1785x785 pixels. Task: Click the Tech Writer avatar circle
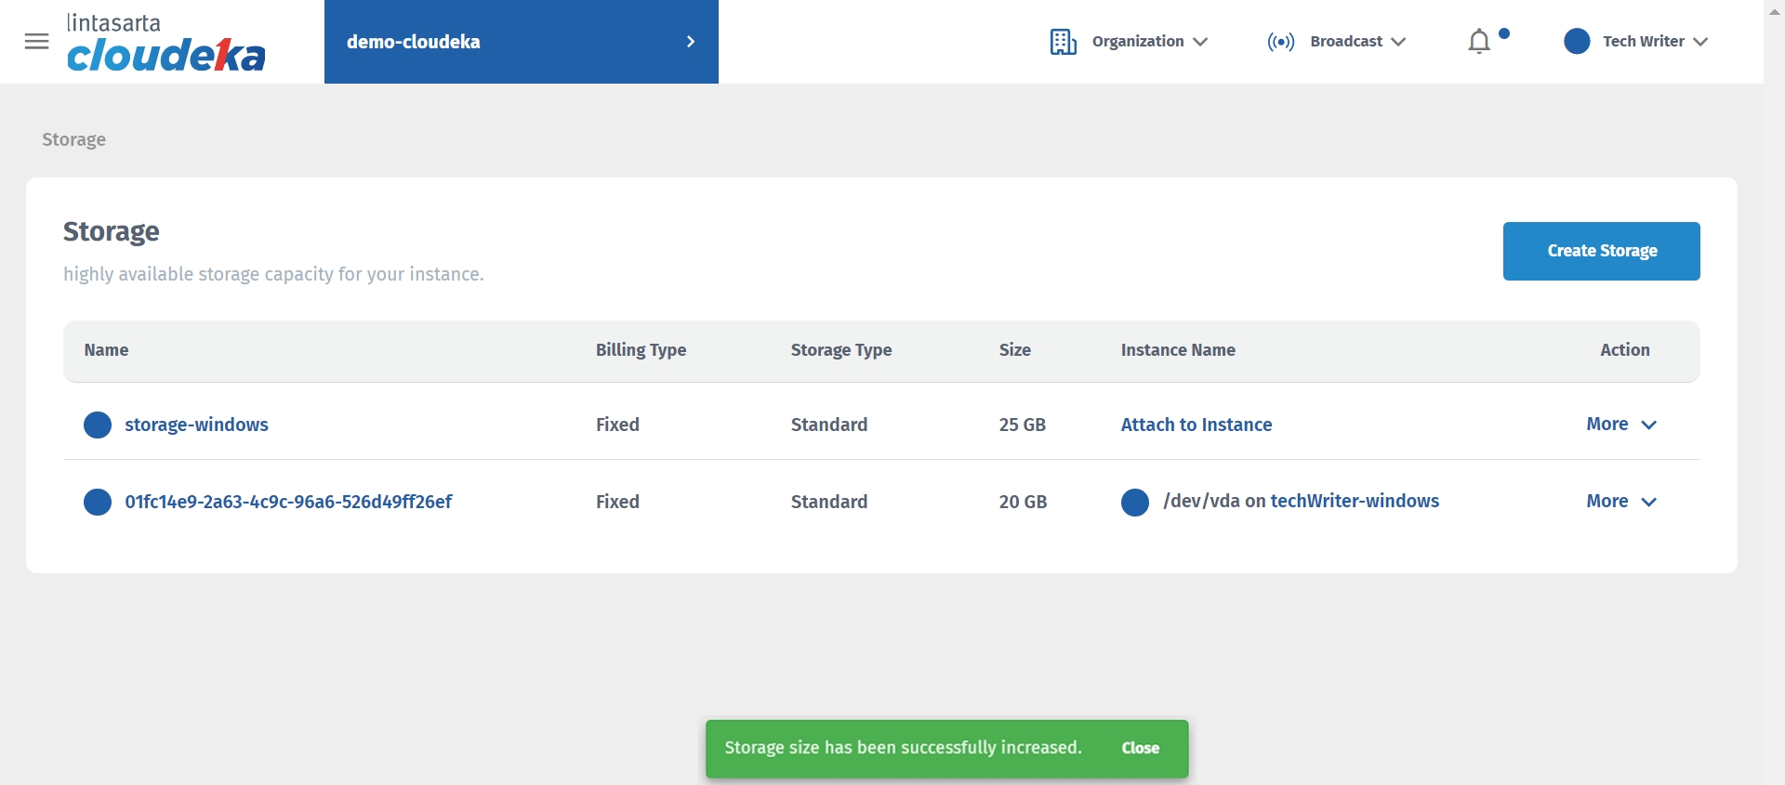click(1577, 42)
